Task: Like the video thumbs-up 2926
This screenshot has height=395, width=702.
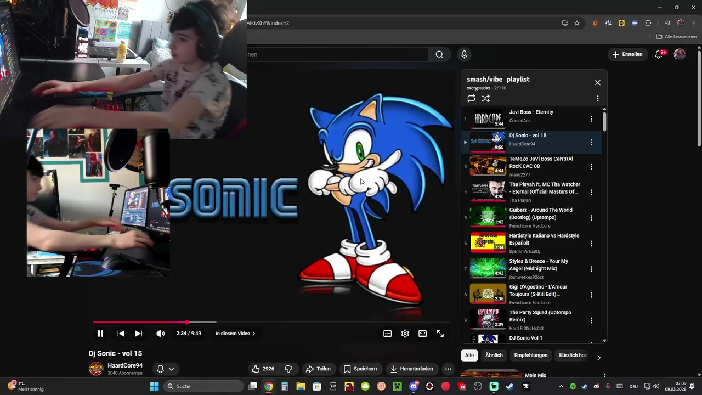Action: tap(263, 369)
